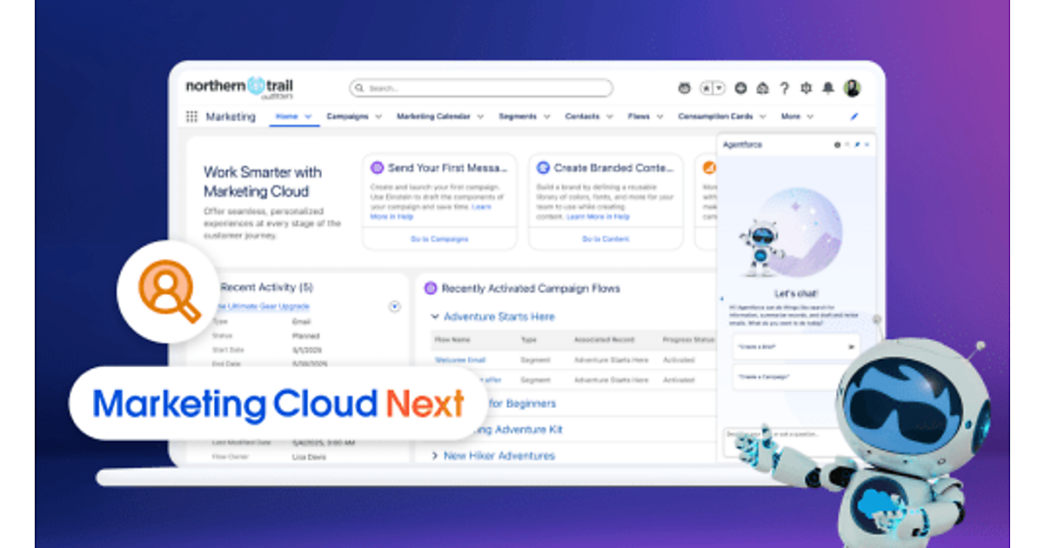Open the Guidance Center icon
The height and width of the screenshot is (548, 1044).
(x=762, y=88)
